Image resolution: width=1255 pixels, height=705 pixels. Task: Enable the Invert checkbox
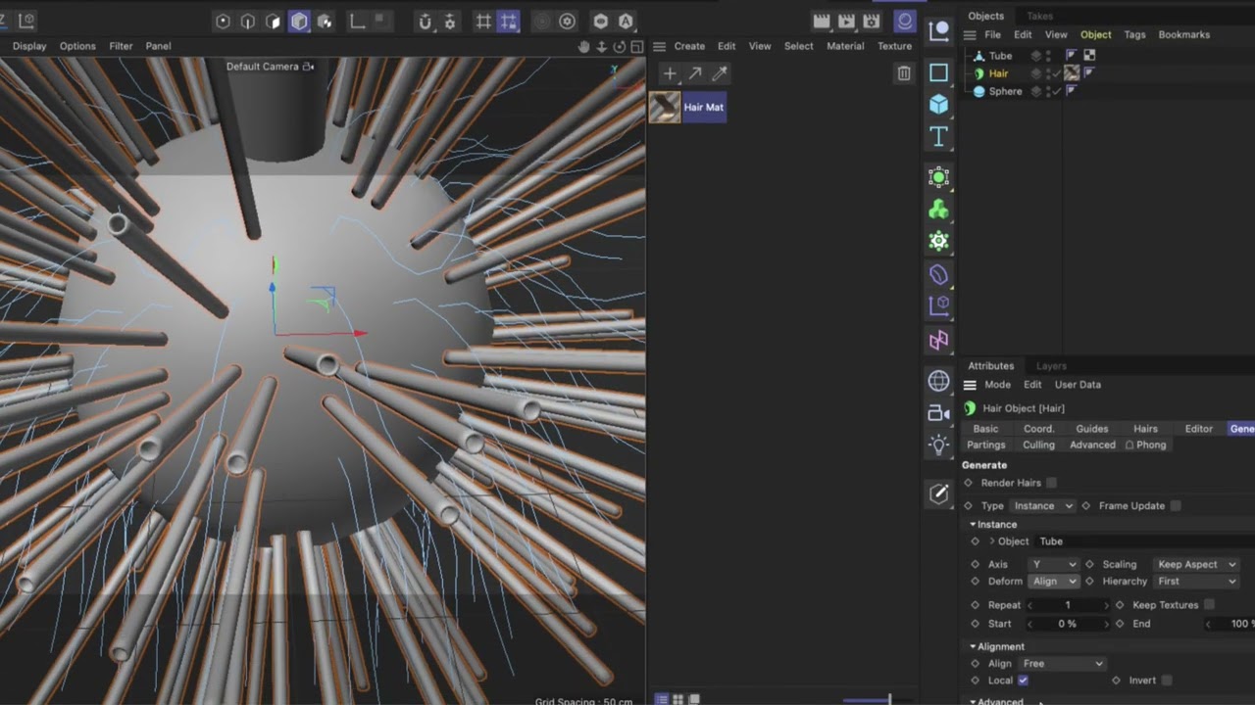[x=1166, y=681]
